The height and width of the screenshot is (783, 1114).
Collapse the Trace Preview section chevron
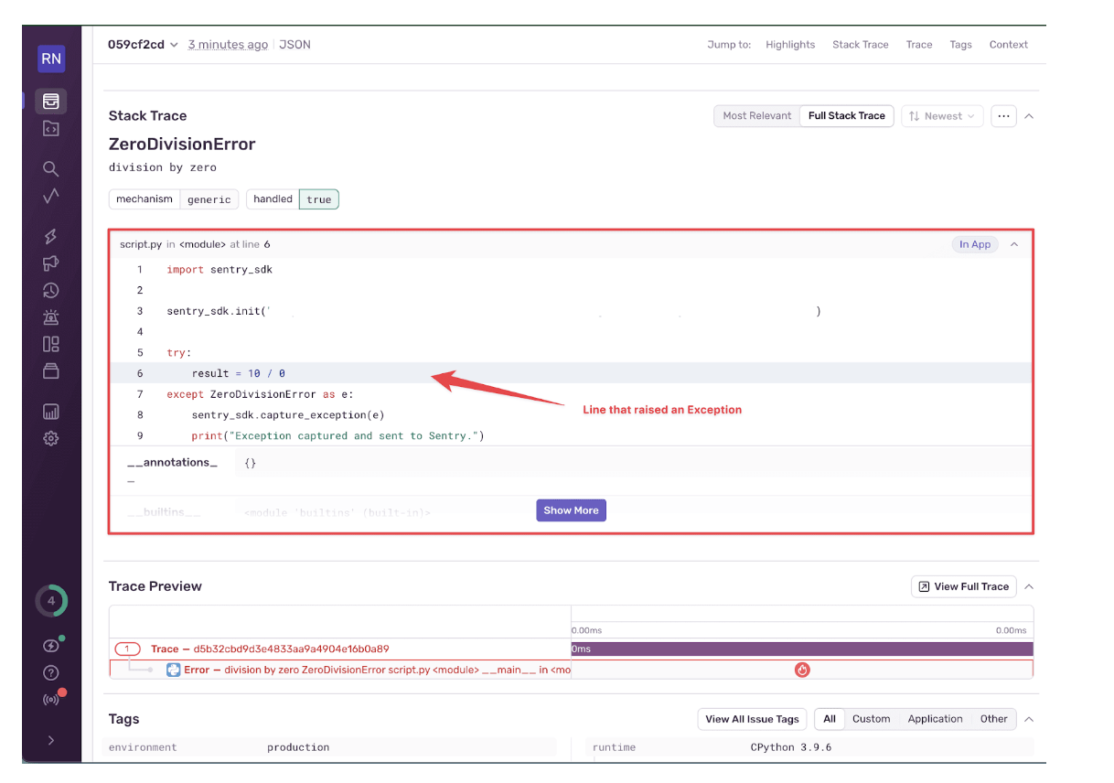1029,586
